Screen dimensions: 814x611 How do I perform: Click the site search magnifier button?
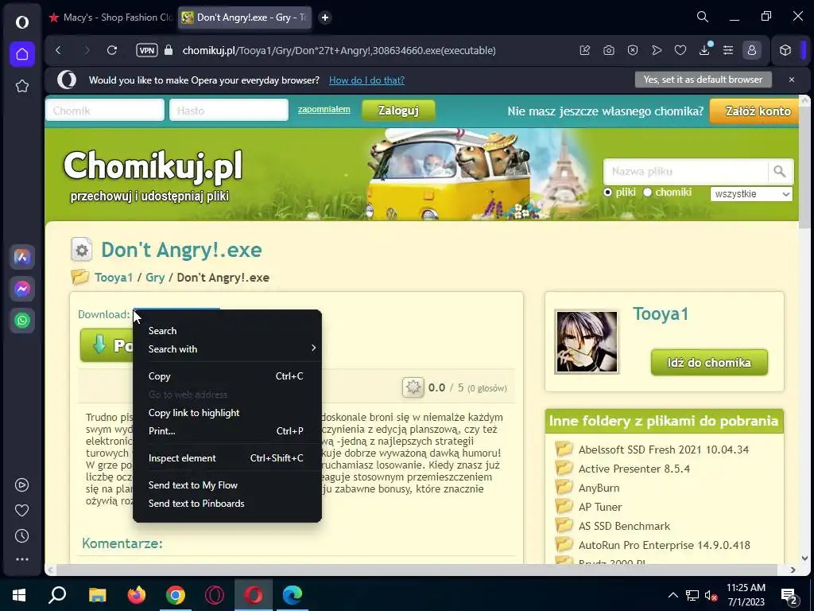(x=779, y=172)
